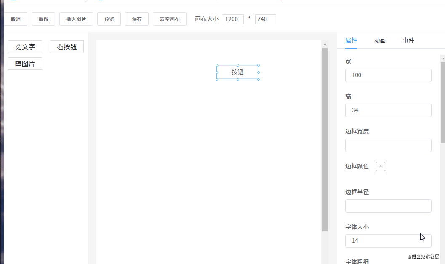Click the 字体大小 input field
The image size is (445, 264).
point(388,241)
